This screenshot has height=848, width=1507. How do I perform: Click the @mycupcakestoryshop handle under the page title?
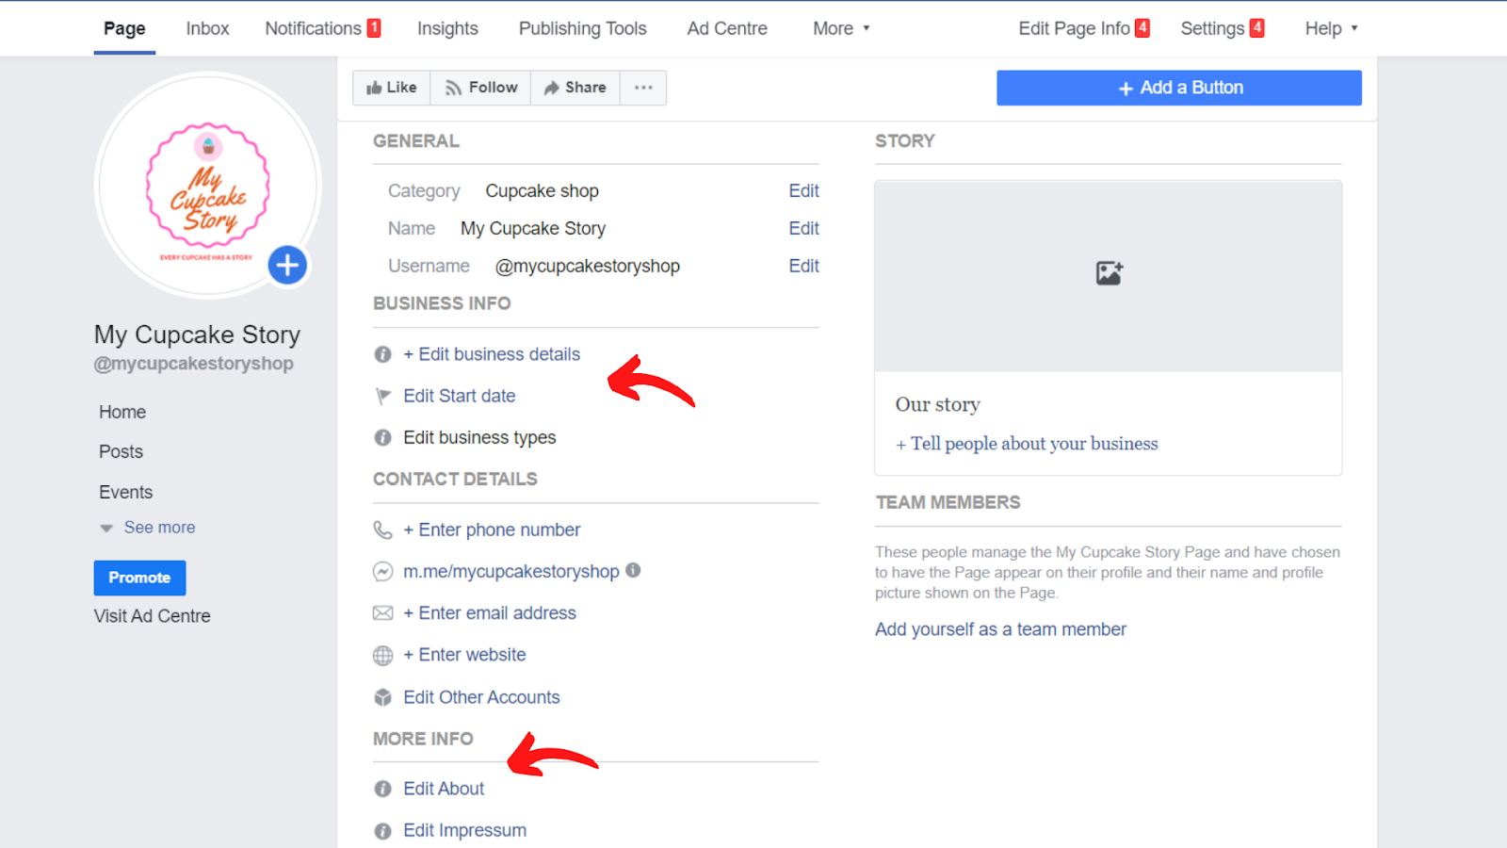pyautogui.click(x=193, y=364)
